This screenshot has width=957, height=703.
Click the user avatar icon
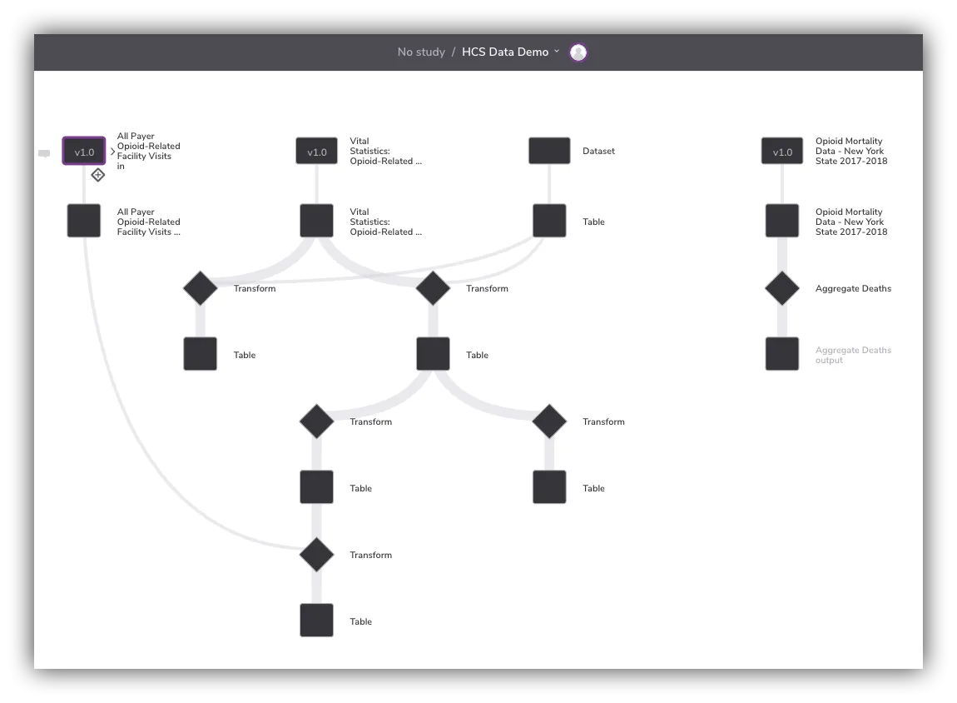[578, 52]
